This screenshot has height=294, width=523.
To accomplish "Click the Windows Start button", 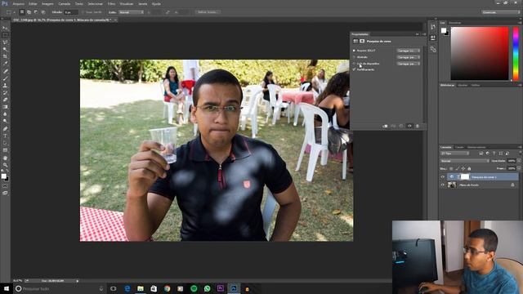I will pos(6,288).
